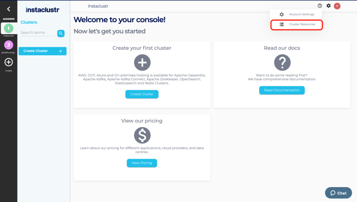Click the dollar sign pricing icon
The image size is (357, 202).
[x=142, y=135]
